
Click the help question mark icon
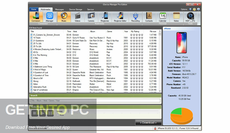[x=194, y=9]
